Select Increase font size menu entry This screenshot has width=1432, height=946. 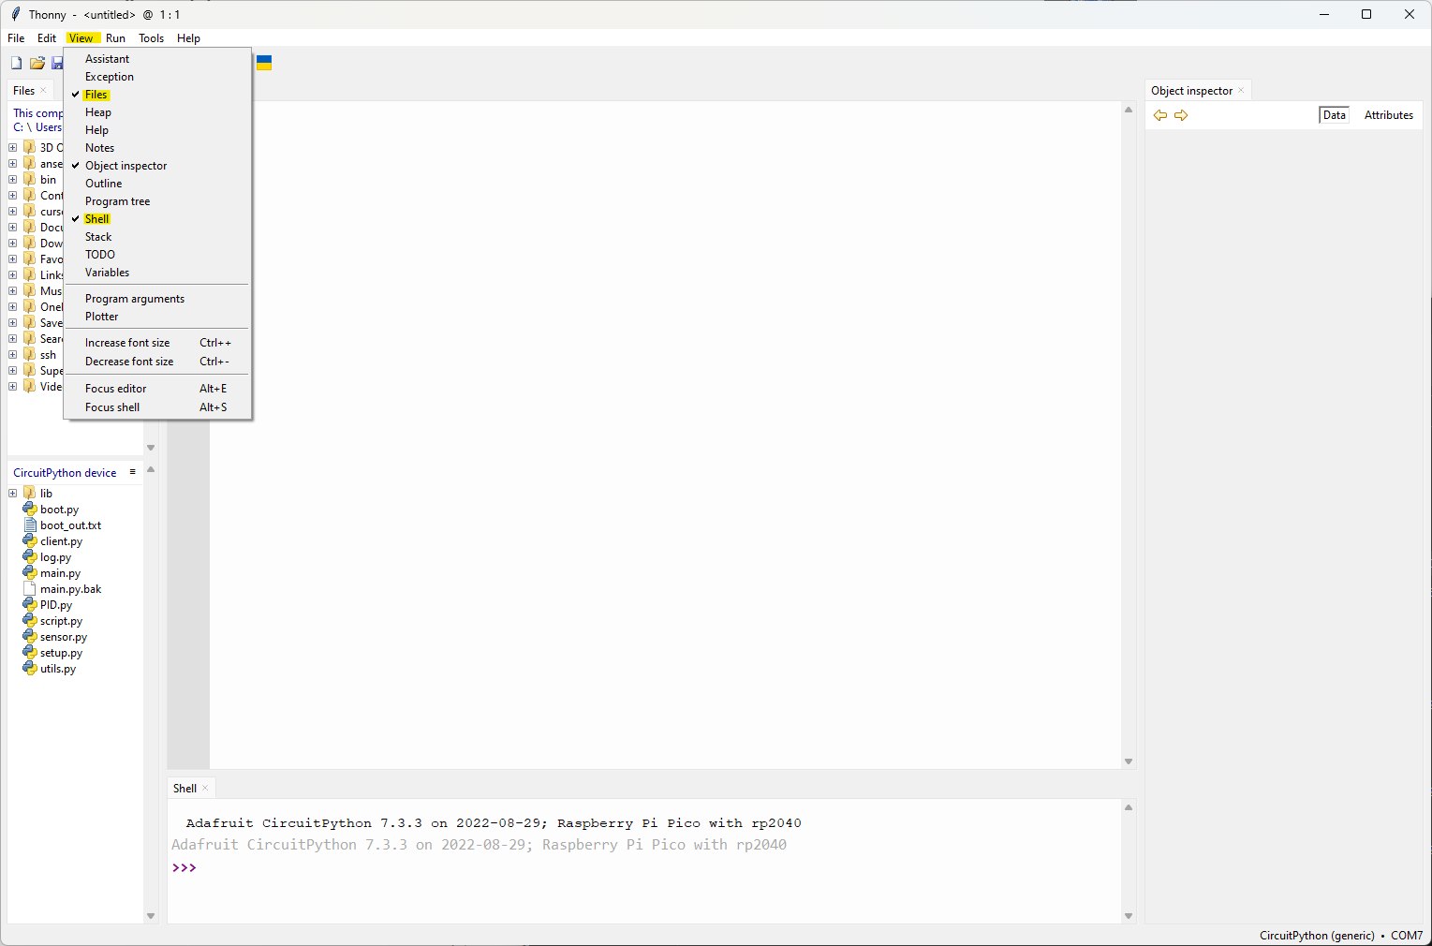point(157,343)
